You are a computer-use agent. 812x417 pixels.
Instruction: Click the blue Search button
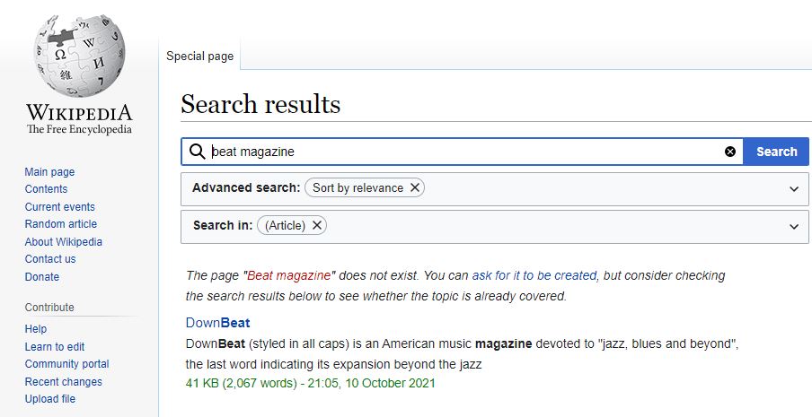click(x=776, y=152)
